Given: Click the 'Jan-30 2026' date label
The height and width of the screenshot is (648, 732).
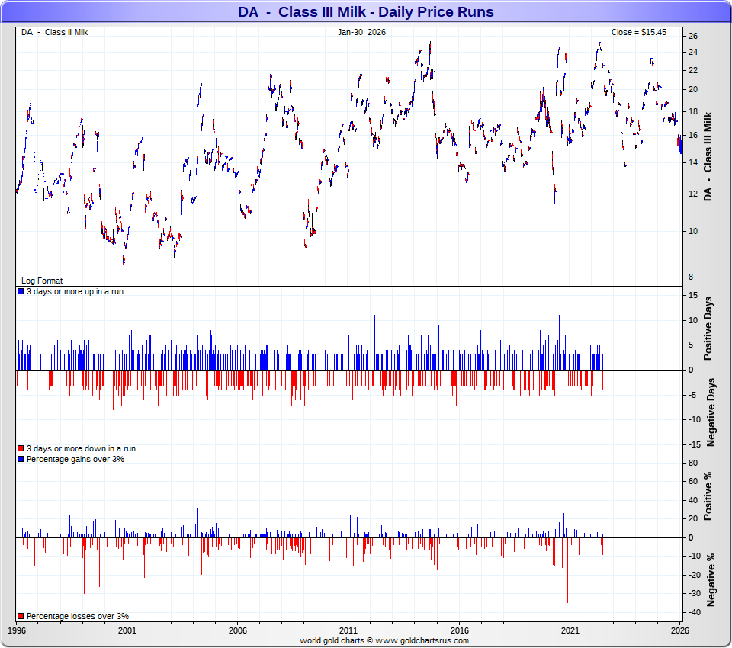Looking at the screenshot, I should coord(361,32).
